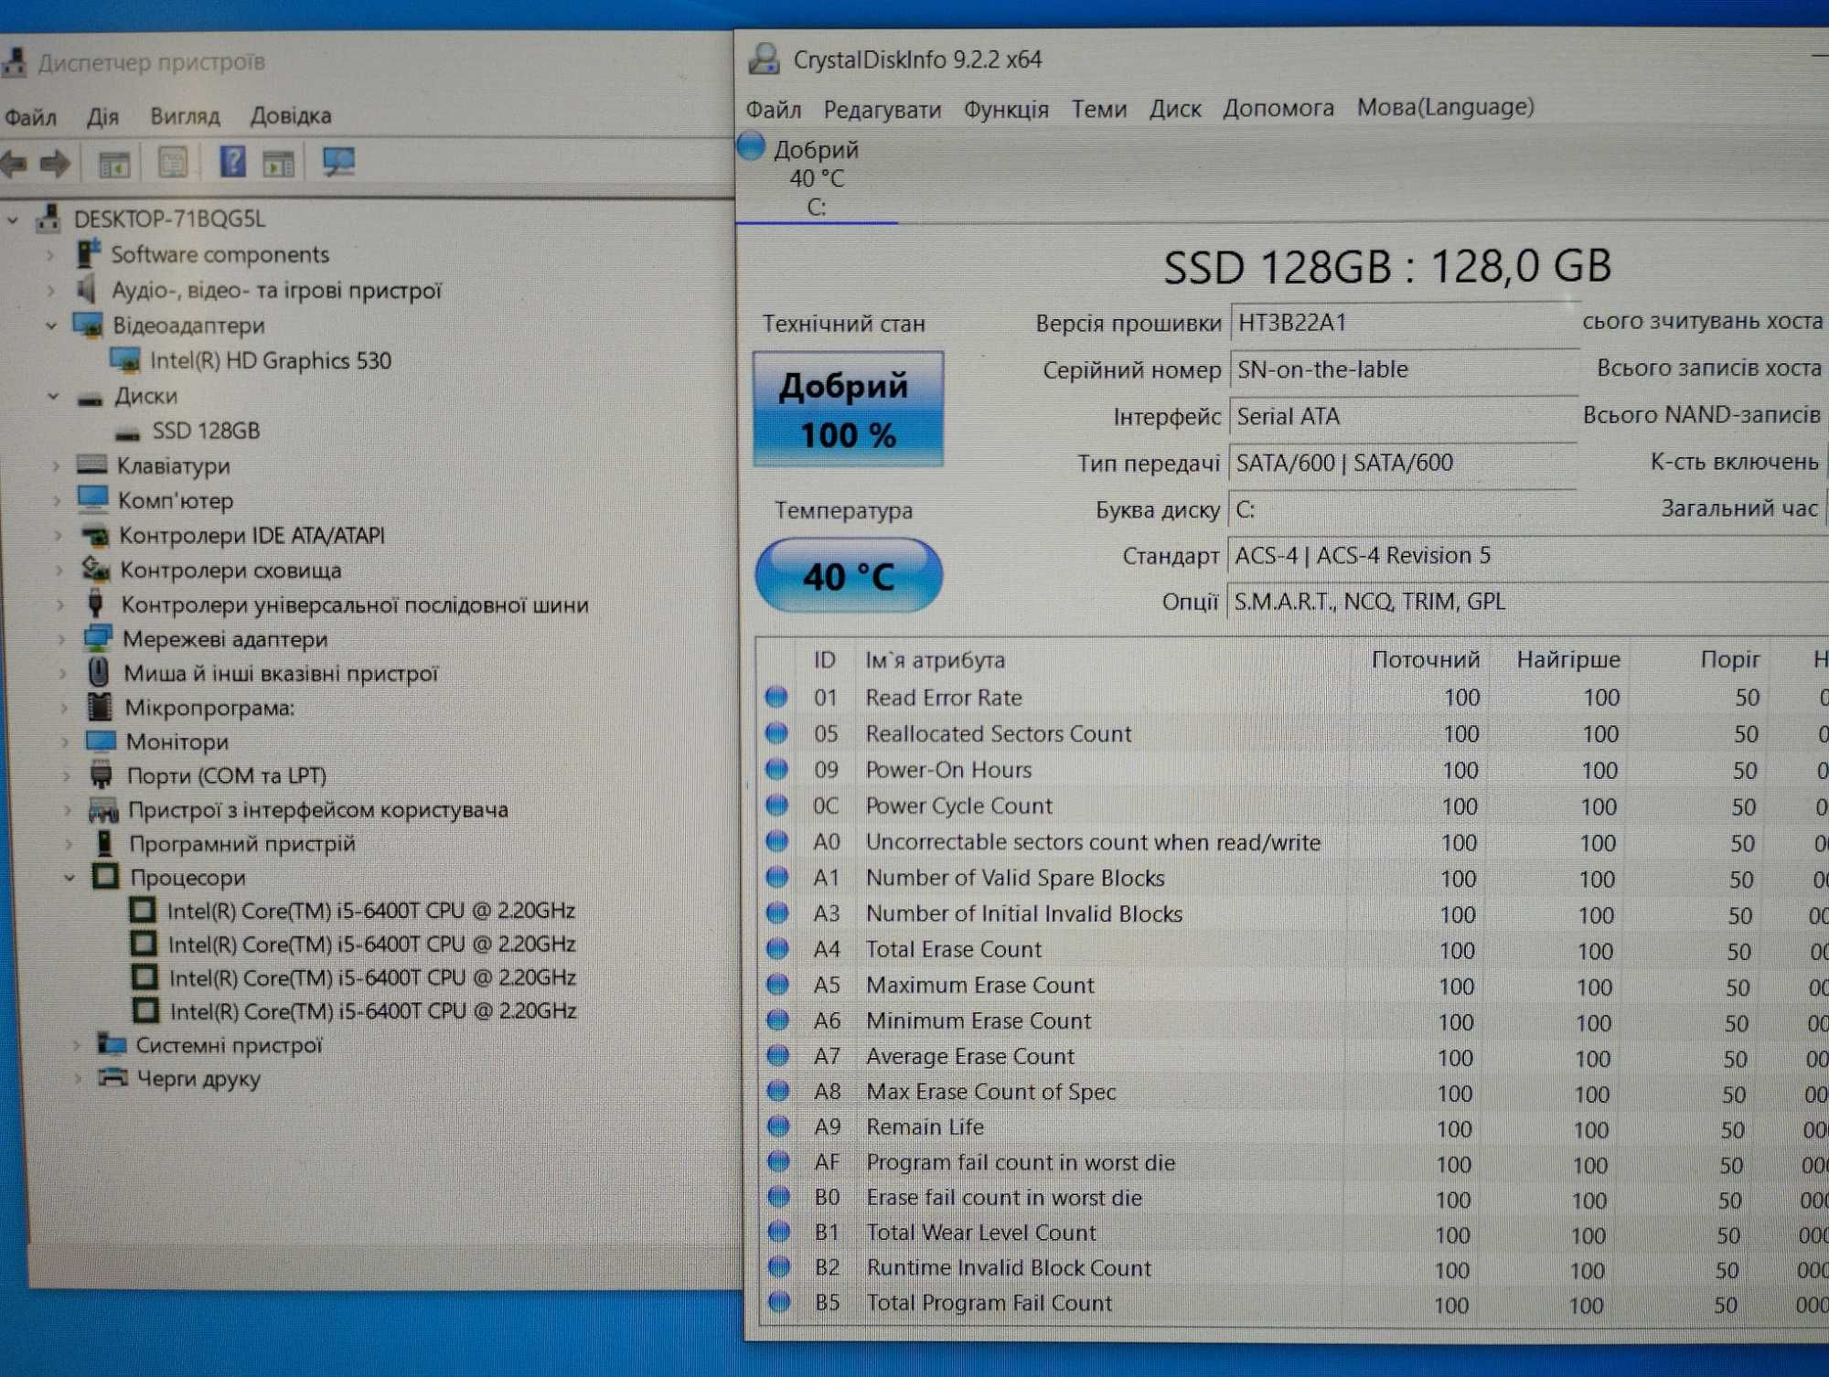The image size is (1829, 1377).
Task: Open the Допомога menu in CrystalDiskInfo
Action: [x=1278, y=108]
